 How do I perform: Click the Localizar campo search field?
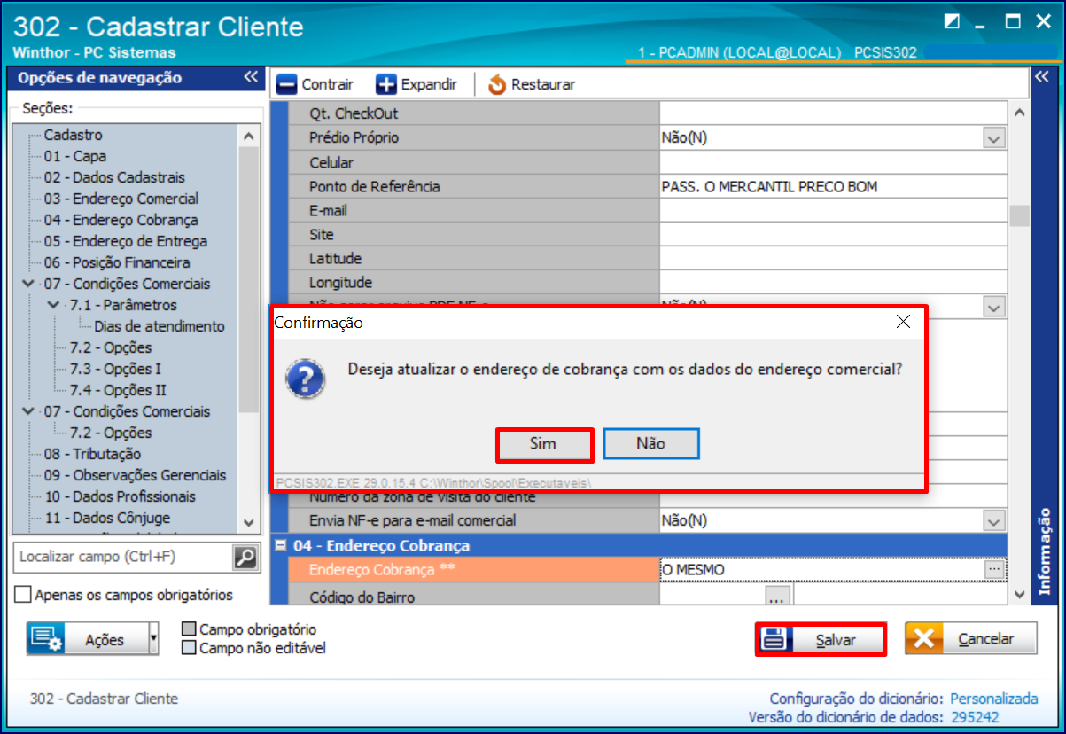123,557
